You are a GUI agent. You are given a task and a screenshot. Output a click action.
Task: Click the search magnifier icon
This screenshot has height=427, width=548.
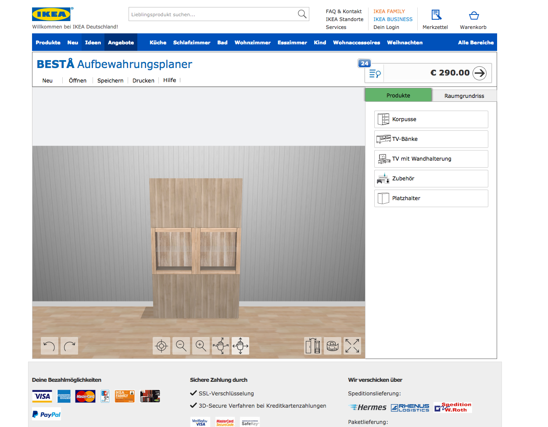(x=302, y=14)
